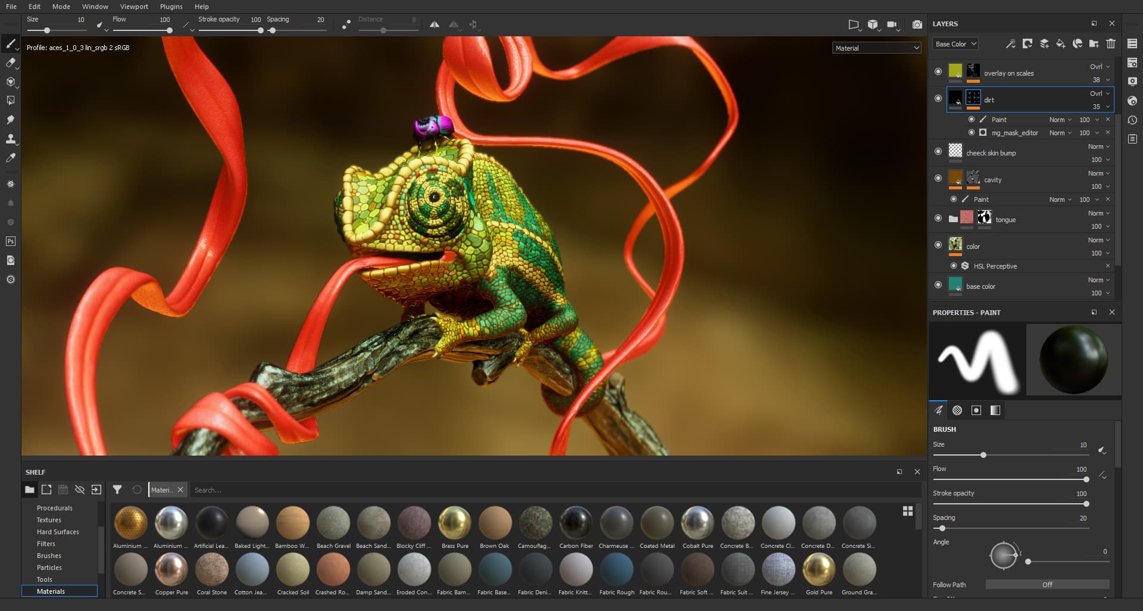Select the Clone stamp tool
1143x611 pixels.
[x=10, y=139]
